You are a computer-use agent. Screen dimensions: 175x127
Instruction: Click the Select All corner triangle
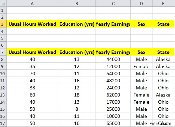[3, 4]
